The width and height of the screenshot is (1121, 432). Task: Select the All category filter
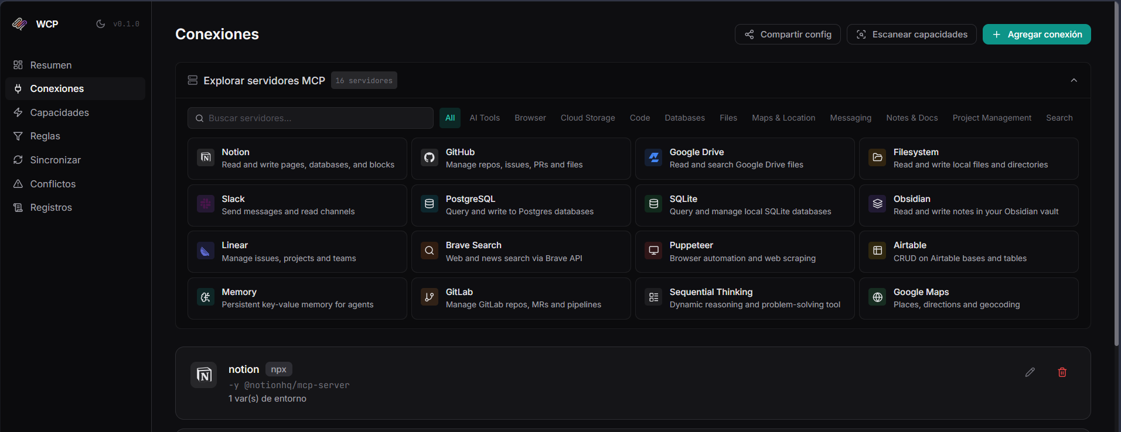[x=450, y=118]
